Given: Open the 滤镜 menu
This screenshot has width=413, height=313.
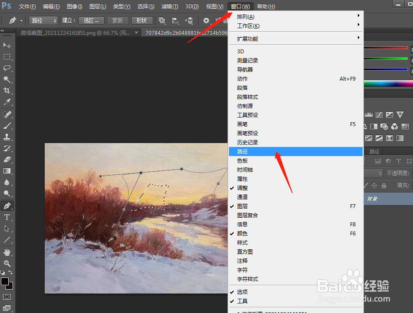Looking at the screenshot, I should click(x=170, y=7).
